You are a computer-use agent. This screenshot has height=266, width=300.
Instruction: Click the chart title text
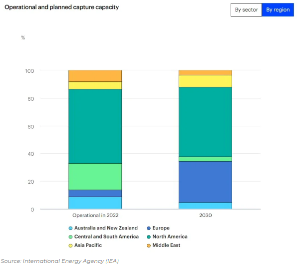(62, 8)
